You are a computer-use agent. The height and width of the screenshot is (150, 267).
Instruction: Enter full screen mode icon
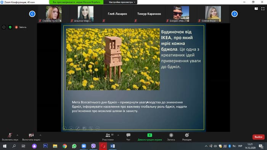click(x=263, y=9)
